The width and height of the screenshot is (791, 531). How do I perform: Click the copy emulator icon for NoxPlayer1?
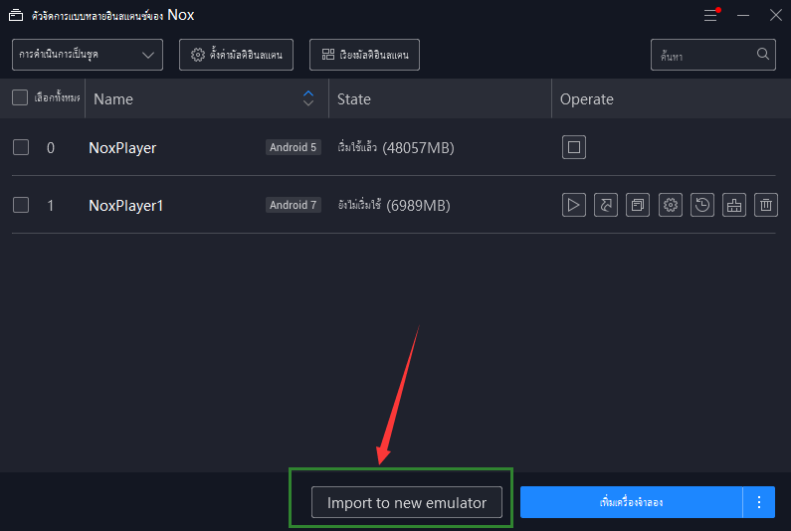pos(637,205)
